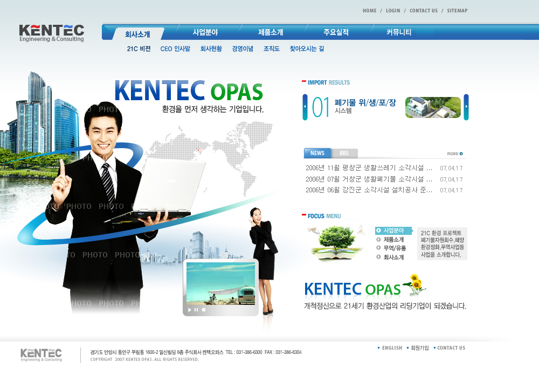Select the 찾아오시는 길 submenu item
539x390 pixels.
pyautogui.click(x=307, y=49)
